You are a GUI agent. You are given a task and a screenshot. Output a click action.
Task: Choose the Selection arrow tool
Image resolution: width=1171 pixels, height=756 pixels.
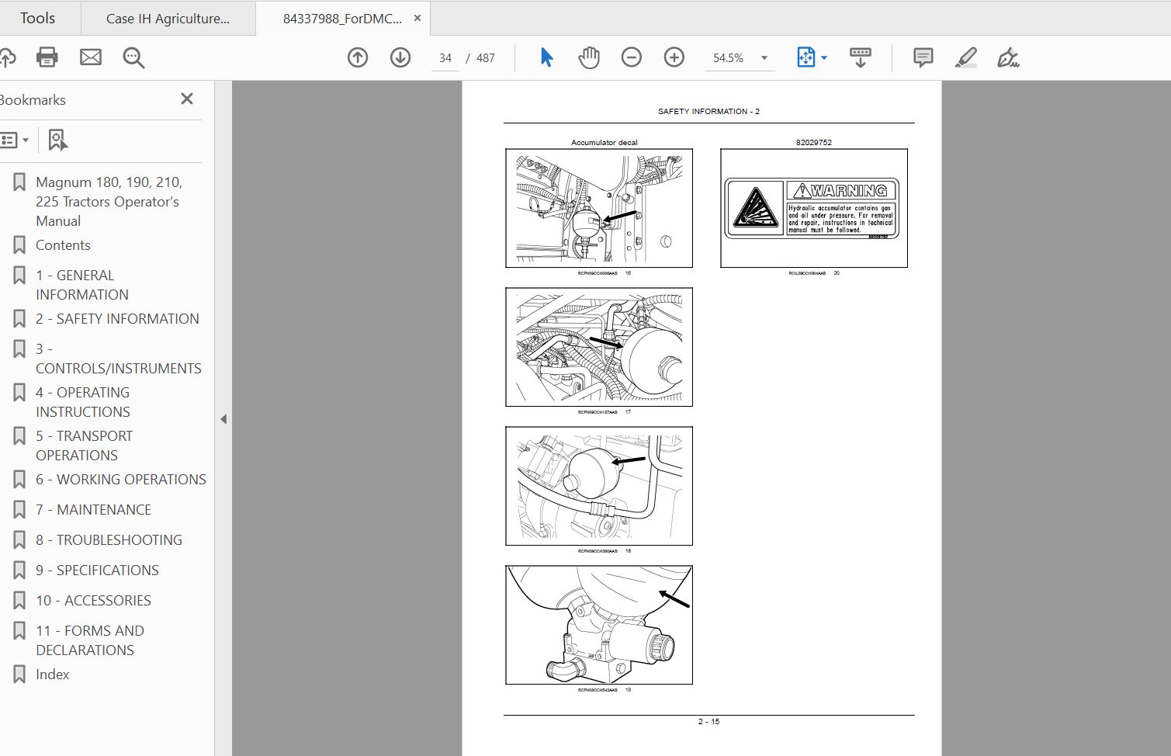click(546, 57)
